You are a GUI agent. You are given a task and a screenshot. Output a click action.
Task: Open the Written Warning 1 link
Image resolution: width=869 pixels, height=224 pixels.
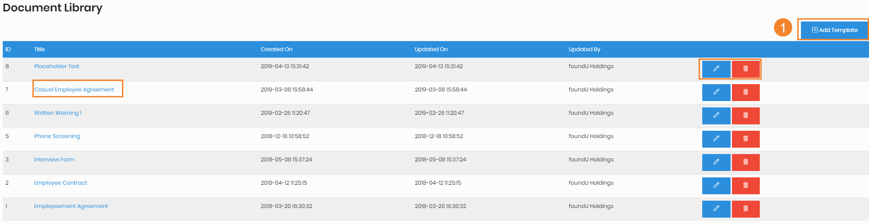click(58, 113)
